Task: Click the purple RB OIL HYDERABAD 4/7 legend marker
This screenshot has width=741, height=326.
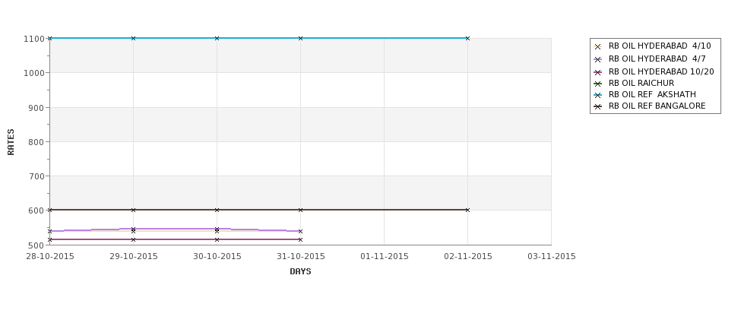Action: (x=598, y=59)
